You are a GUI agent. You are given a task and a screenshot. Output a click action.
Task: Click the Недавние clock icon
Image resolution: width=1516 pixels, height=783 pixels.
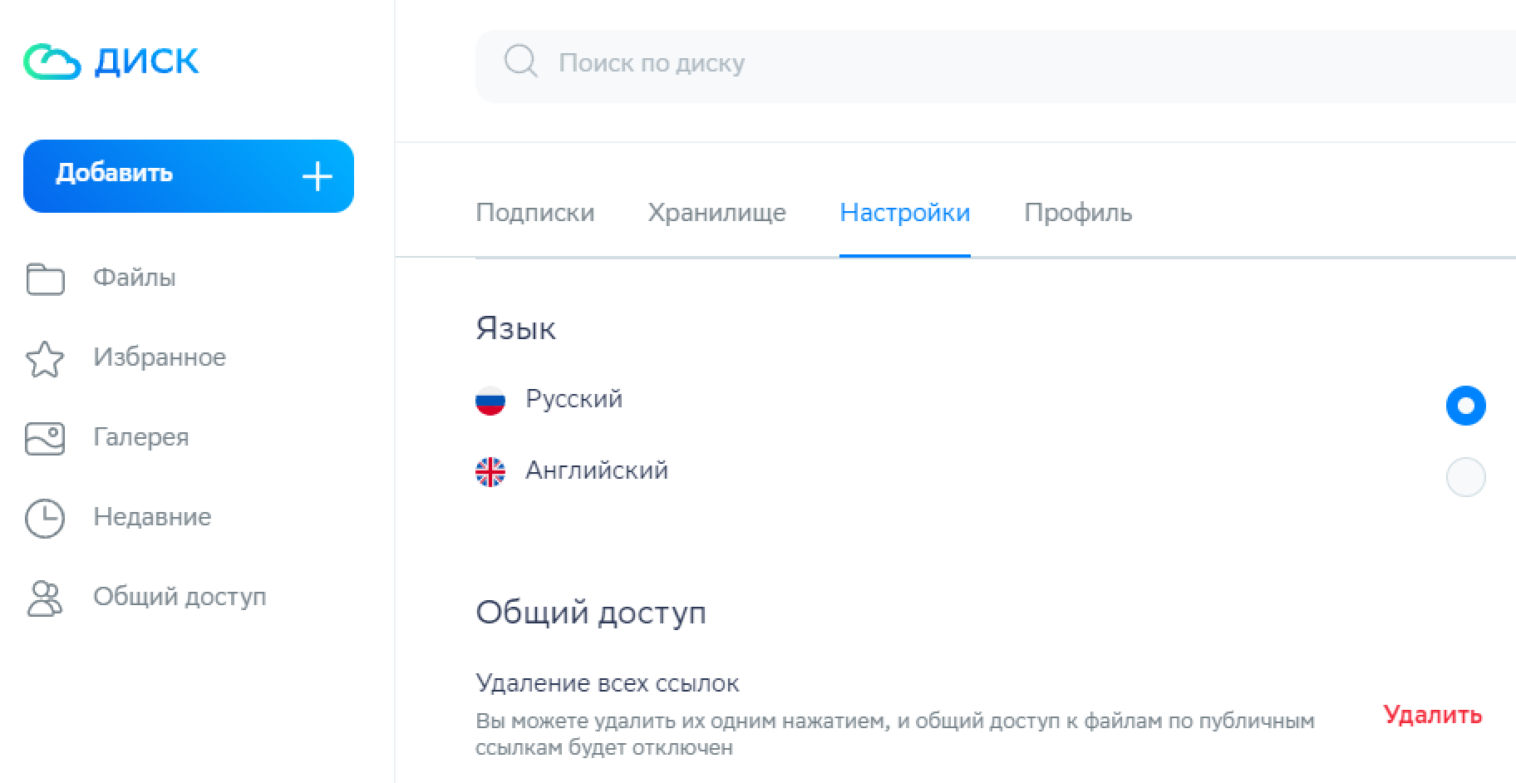point(45,518)
